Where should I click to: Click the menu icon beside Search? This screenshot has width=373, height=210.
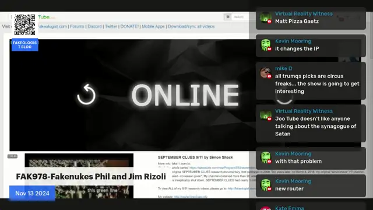pos(228,17)
